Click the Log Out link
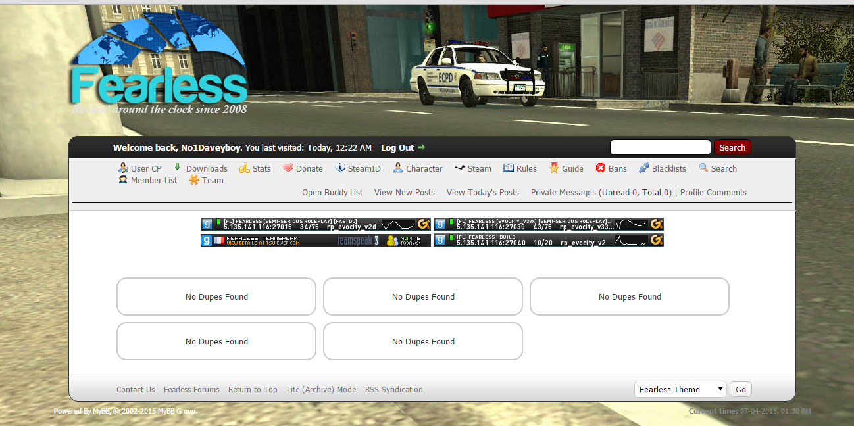 397,148
